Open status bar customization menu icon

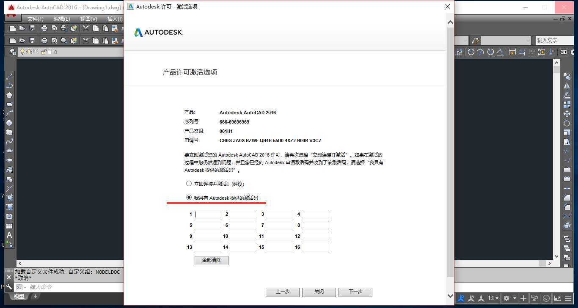coord(568,298)
